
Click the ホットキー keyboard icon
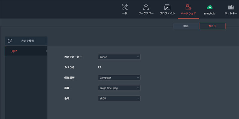[231, 7]
